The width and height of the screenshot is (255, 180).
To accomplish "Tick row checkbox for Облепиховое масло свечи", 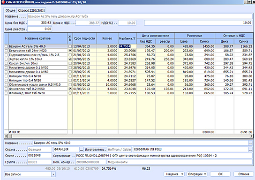I will click(6, 84).
